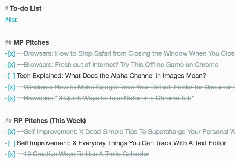Place cursor in Alpha Channel task text

click(111, 76)
